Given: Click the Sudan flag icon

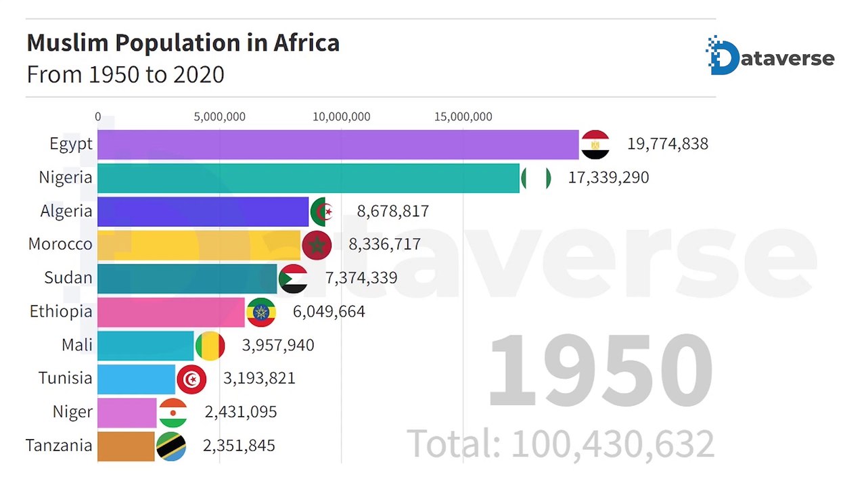Looking at the screenshot, I should [x=293, y=279].
